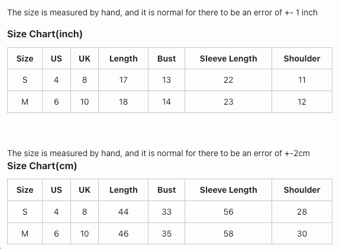The image size is (339, 249).
Task: Click the sleeve length value 22
Action: [228, 80]
